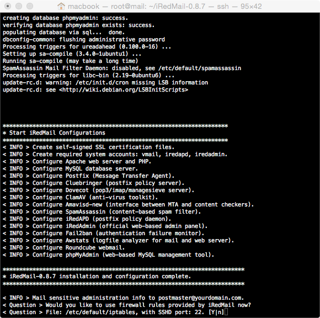Click 'Configure iRedAPD (postfix policy daemon).' line
Viewport: 320px width, 318px height.
[87, 219]
